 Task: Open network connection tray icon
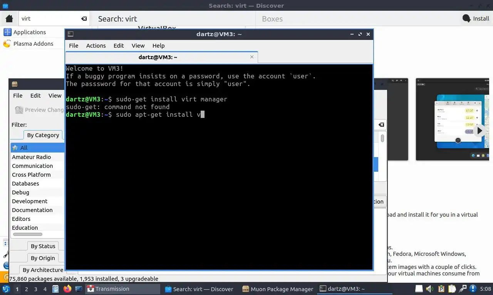point(464,289)
